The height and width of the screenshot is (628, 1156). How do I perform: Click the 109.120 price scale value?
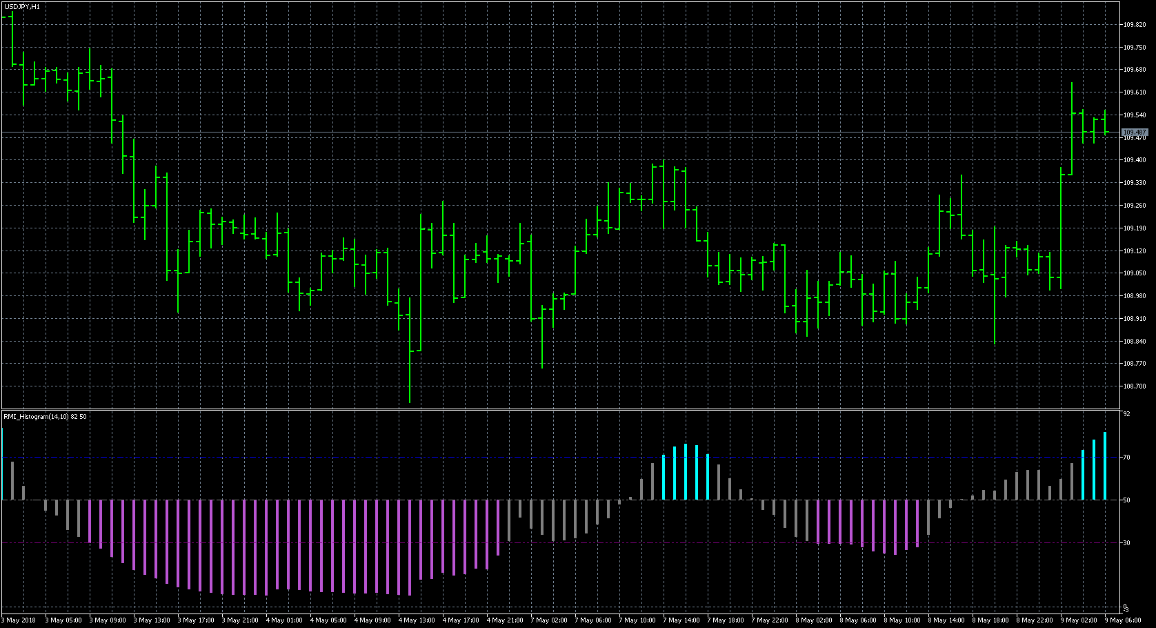coord(1134,251)
